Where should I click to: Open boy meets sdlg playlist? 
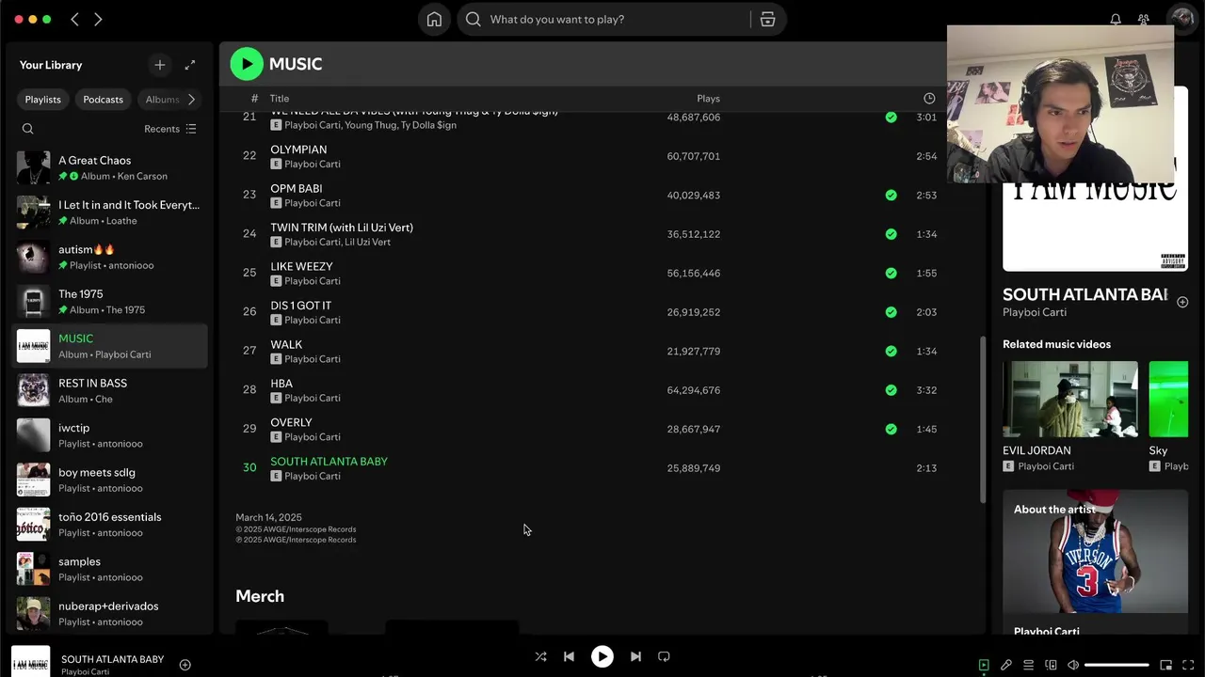(x=109, y=480)
